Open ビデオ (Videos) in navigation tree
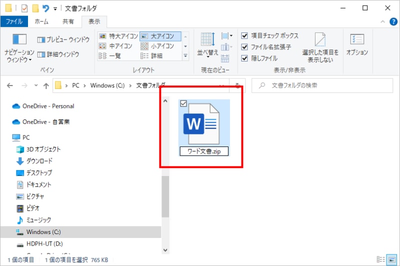The width and height of the screenshot is (400, 266). pyautogui.click(x=28, y=208)
